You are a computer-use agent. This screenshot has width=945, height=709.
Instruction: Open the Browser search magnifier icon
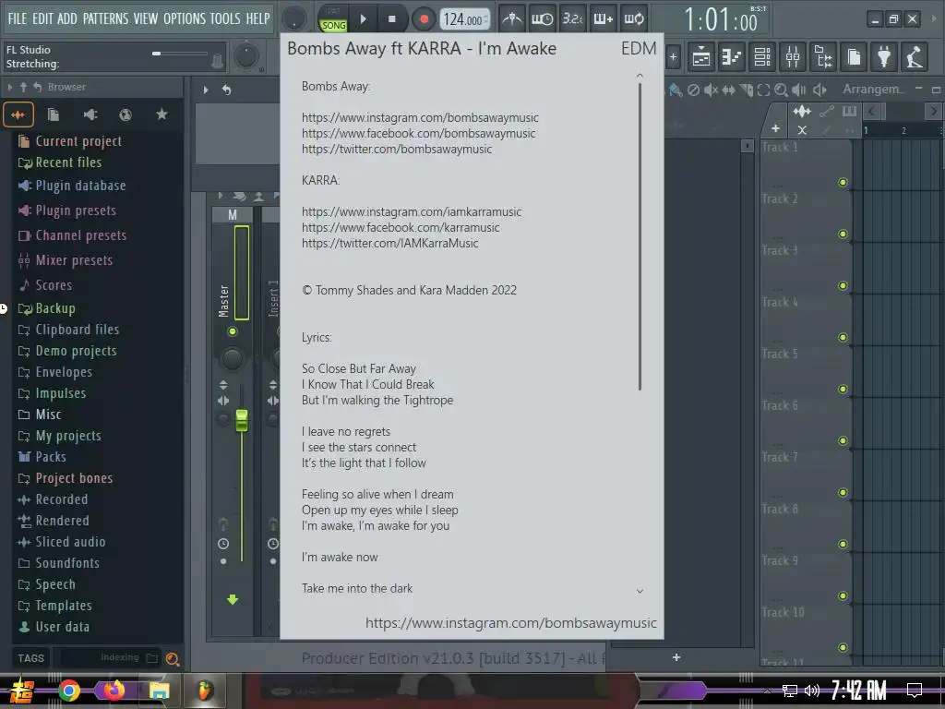click(x=173, y=659)
